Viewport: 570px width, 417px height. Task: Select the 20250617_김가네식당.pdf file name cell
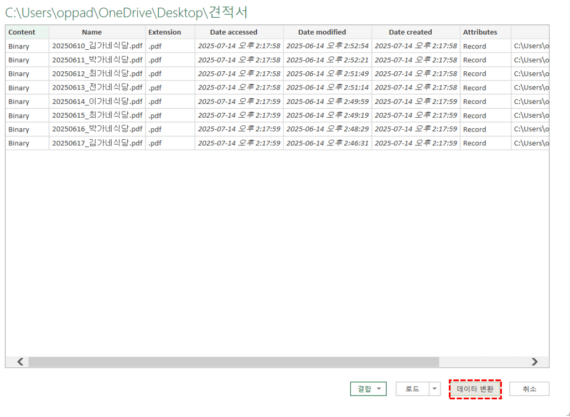[97, 143]
